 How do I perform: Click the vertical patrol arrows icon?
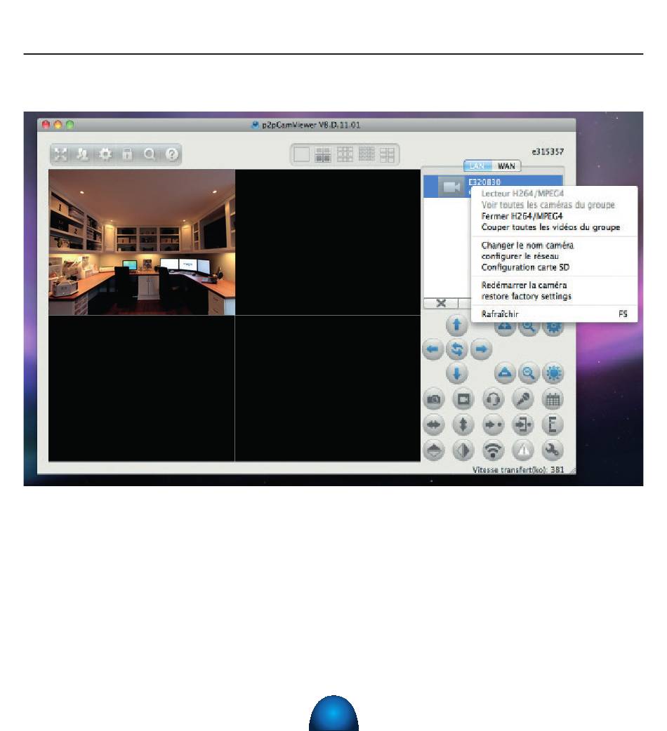[x=463, y=424]
